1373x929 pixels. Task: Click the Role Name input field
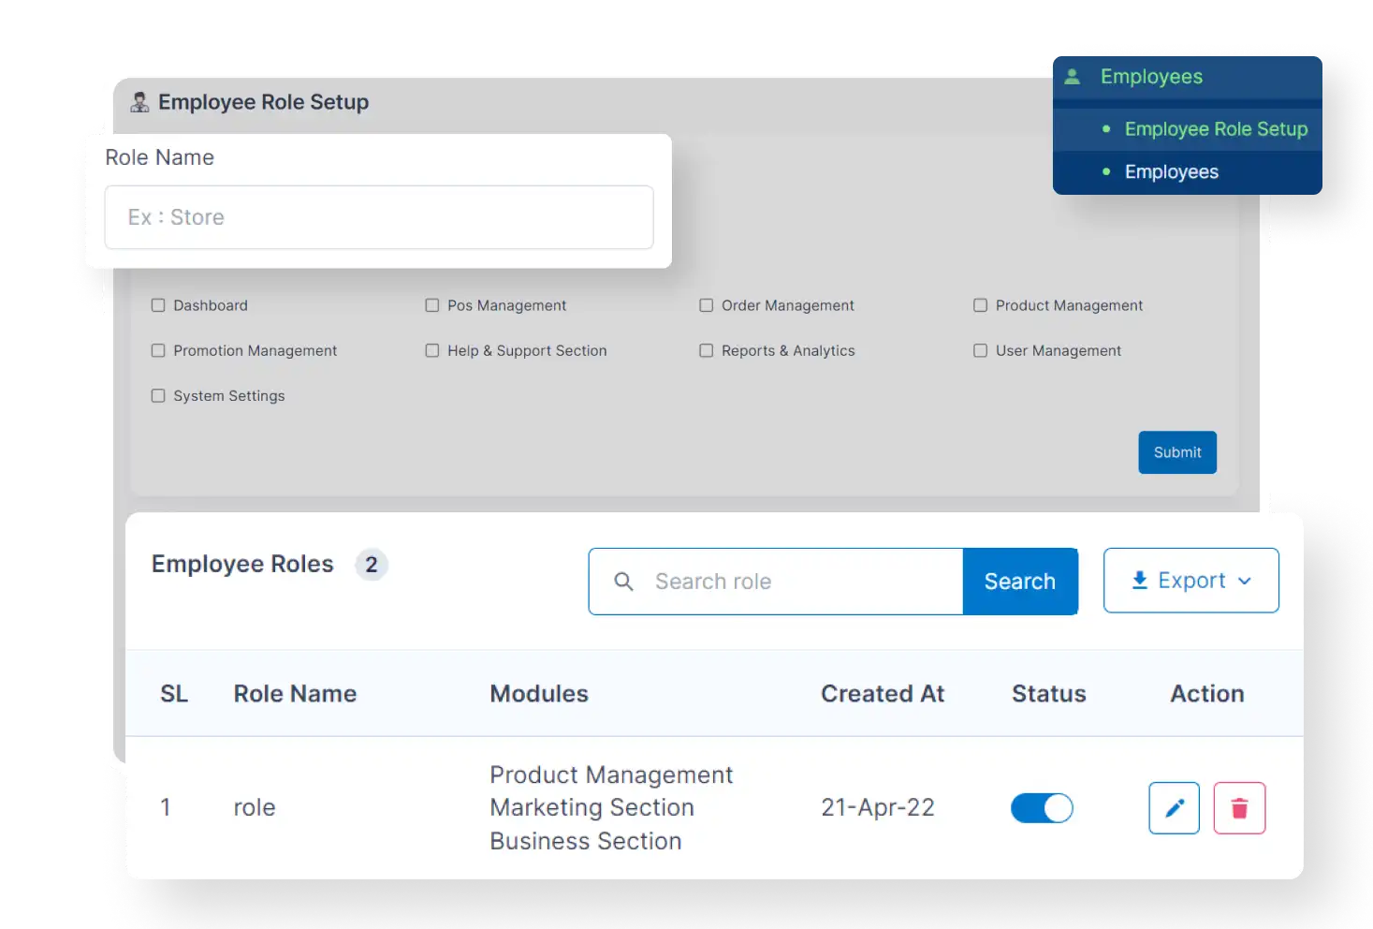tap(378, 217)
